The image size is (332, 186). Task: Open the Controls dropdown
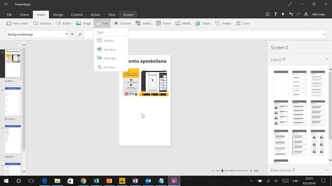[122, 23]
